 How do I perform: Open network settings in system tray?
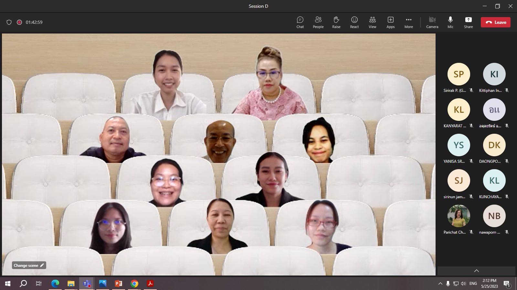[456, 284]
